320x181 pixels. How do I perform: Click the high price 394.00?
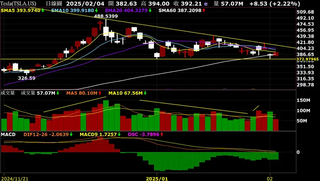point(159,3)
